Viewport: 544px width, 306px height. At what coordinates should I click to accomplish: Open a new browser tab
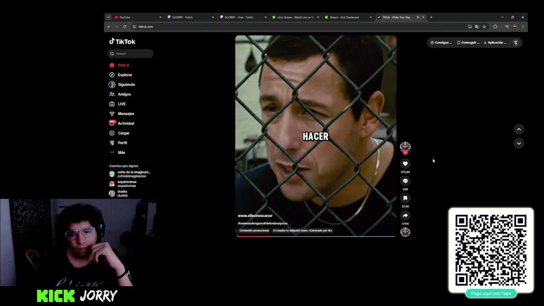click(x=431, y=17)
